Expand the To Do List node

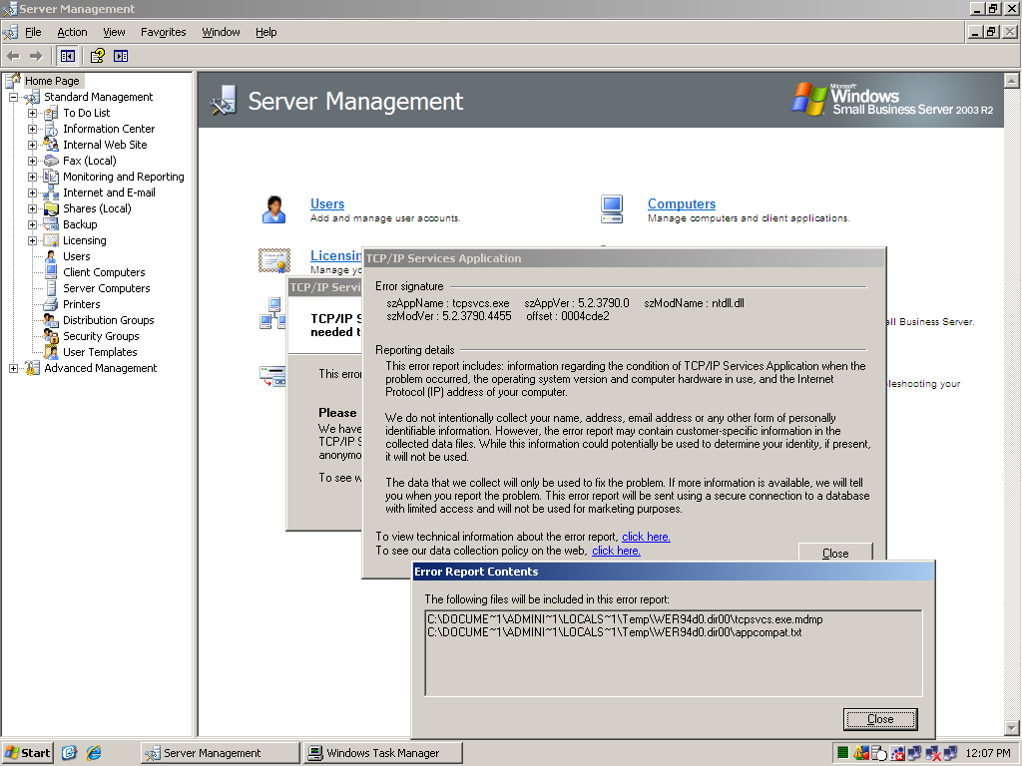[x=32, y=113]
